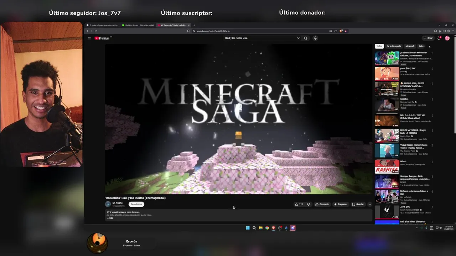The width and height of the screenshot is (456, 256).
Task: Save the video with Guardar
Action: (358, 204)
